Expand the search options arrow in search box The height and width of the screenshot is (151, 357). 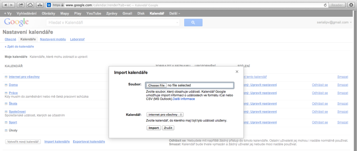click(177, 23)
